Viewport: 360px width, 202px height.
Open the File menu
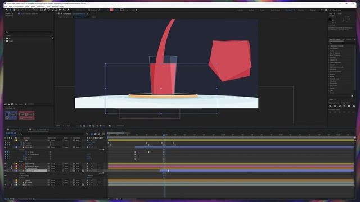click(x=6, y=7)
